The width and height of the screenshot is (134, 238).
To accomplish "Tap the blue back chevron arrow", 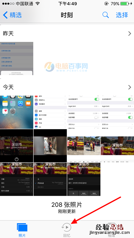I will (x=5, y=15).
